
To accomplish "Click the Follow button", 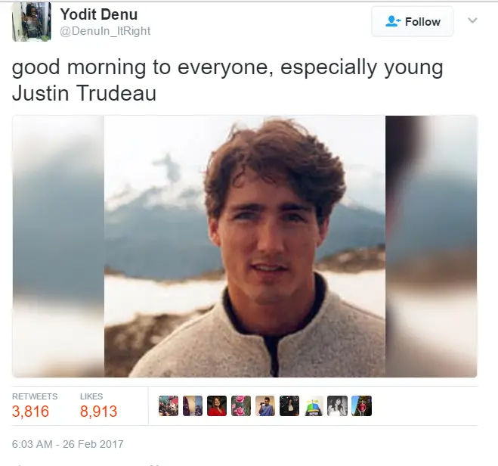I will point(413,22).
